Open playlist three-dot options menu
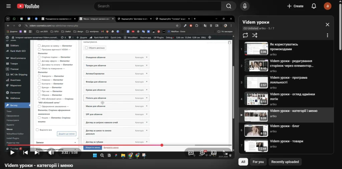342x169 pixels. [327, 35]
